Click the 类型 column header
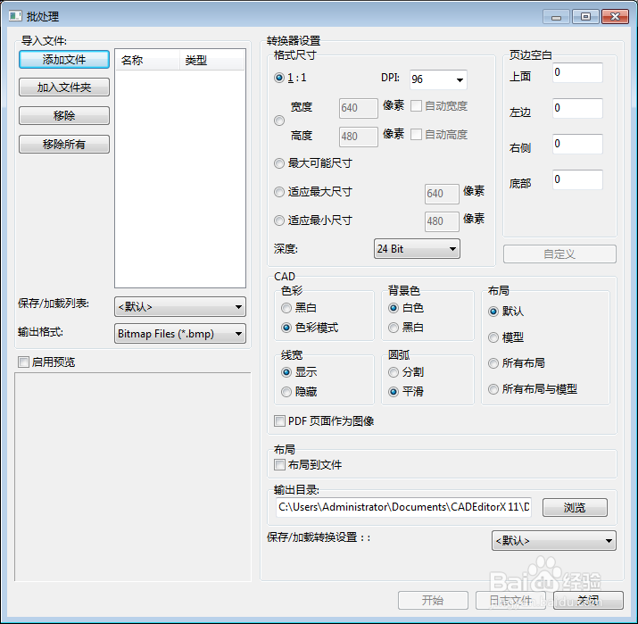 pos(211,60)
